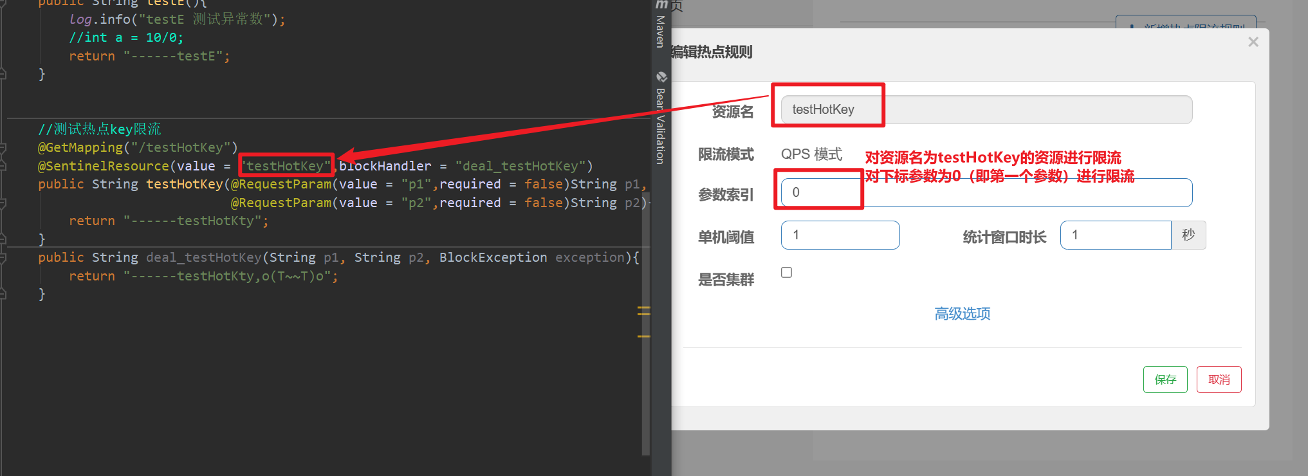The height and width of the screenshot is (476, 1308).
Task: Click the @GetMapping("/testHotKey") line
Action: [138, 147]
